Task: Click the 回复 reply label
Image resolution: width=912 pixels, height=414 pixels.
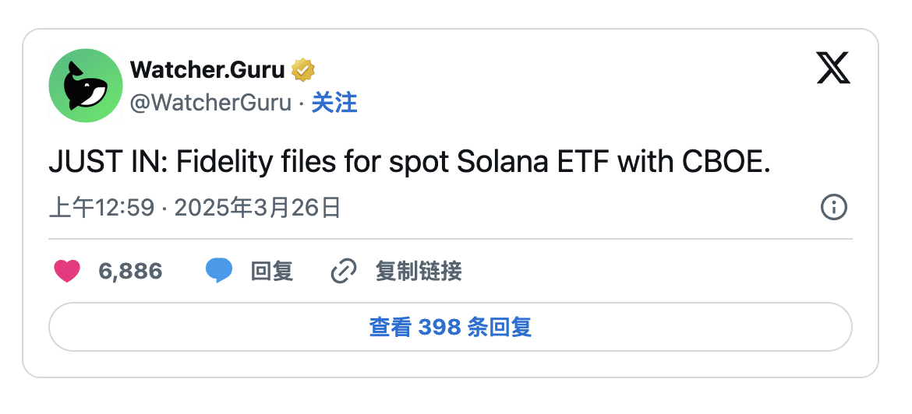Action: [x=272, y=271]
